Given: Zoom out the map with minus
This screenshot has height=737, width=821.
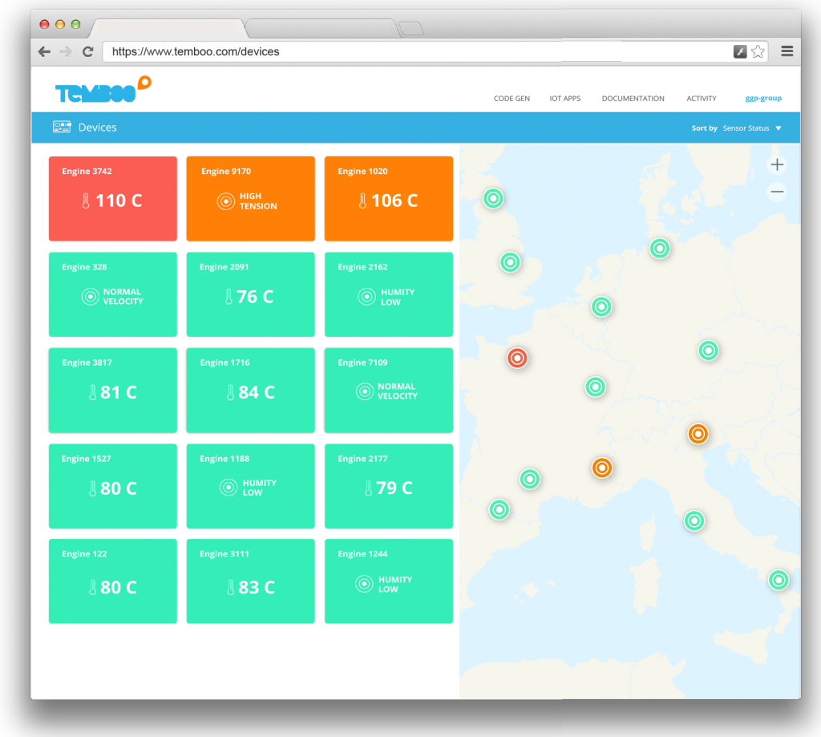Looking at the screenshot, I should 777,192.
